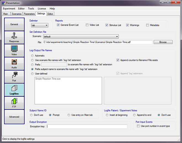Toggle Warnings report checkbox

pyautogui.click(x=127, y=25)
